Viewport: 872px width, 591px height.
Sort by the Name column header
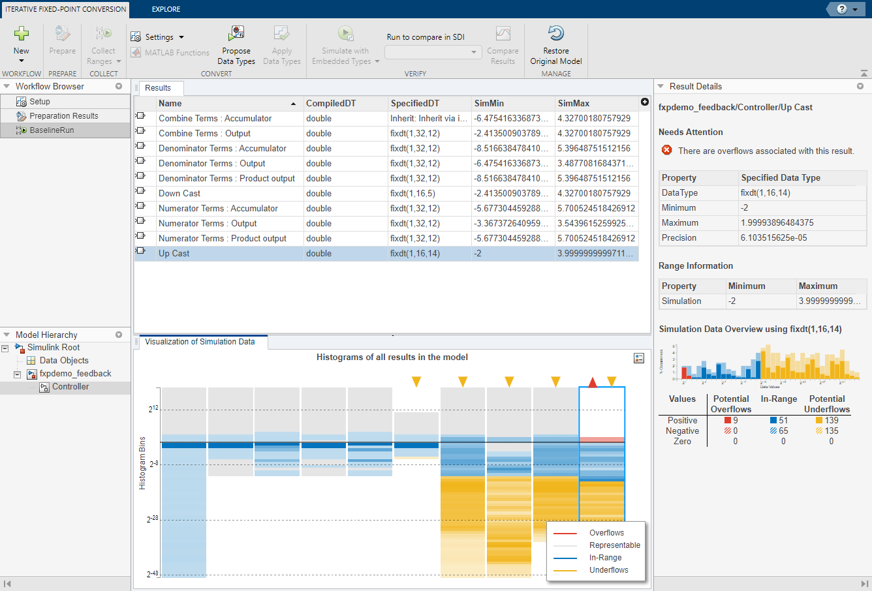pos(228,104)
